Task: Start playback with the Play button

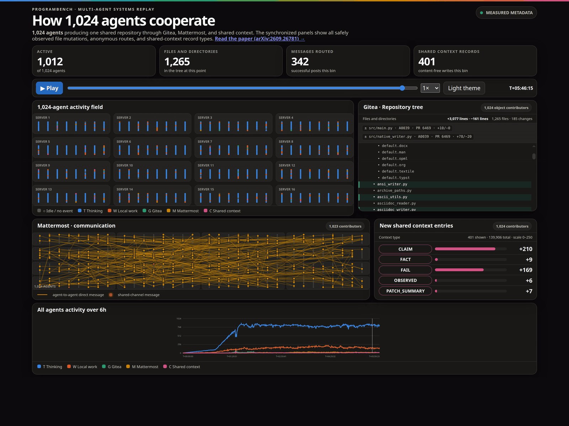Action: coord(49,88)
